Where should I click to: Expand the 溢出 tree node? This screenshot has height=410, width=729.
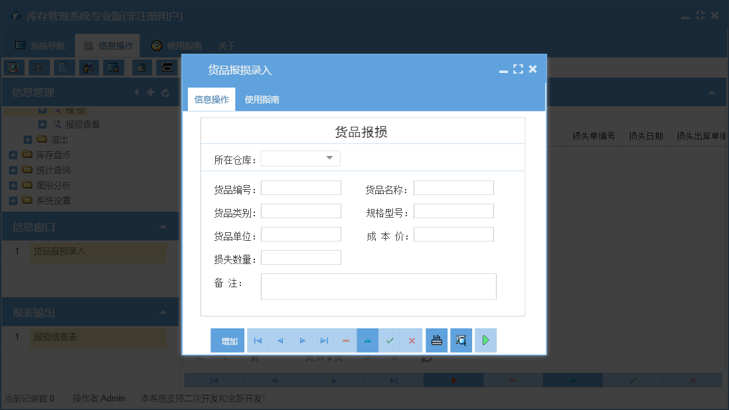click(x=27, y=139)
